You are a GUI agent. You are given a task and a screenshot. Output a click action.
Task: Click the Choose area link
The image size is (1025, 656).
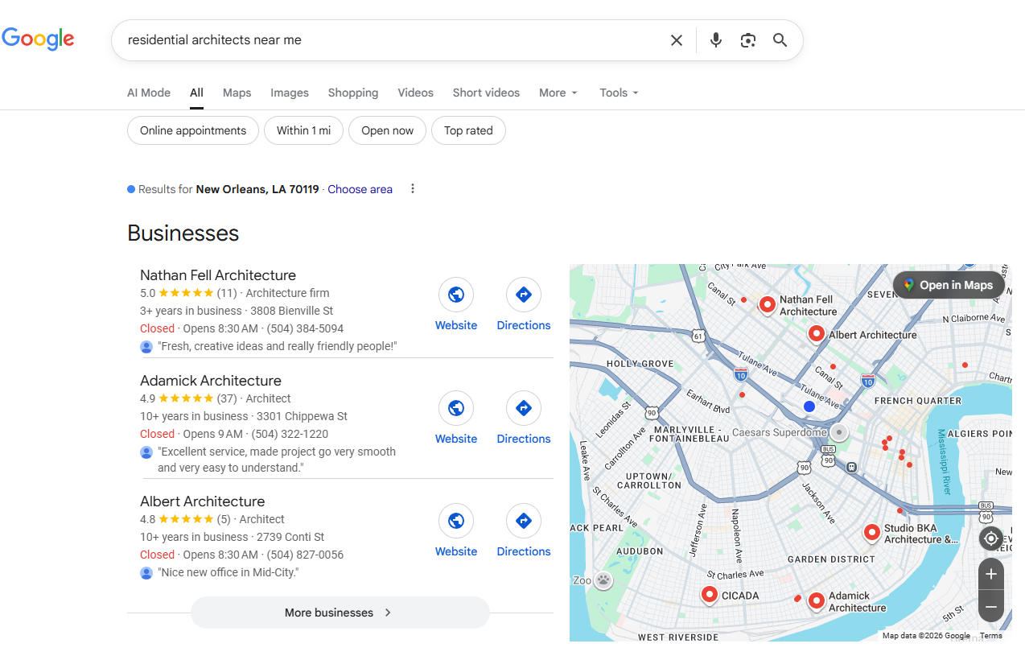click(360, 189)
